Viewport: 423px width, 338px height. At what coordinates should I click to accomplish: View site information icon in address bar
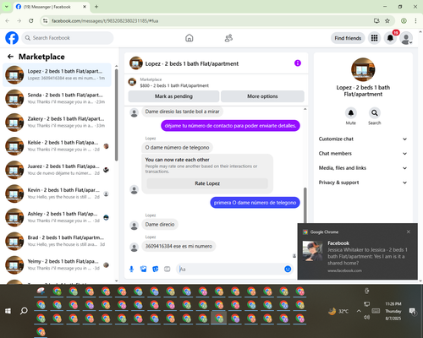(x=45, y=21)
